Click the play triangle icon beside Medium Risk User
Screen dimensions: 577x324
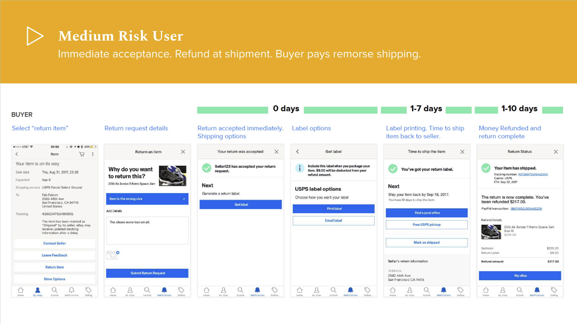pyautogui.click(x=35, y=36)
